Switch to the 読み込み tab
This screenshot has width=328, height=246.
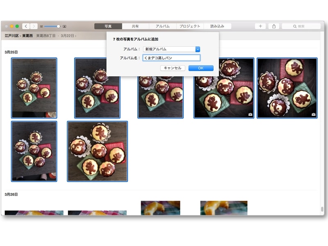[217, 26]
